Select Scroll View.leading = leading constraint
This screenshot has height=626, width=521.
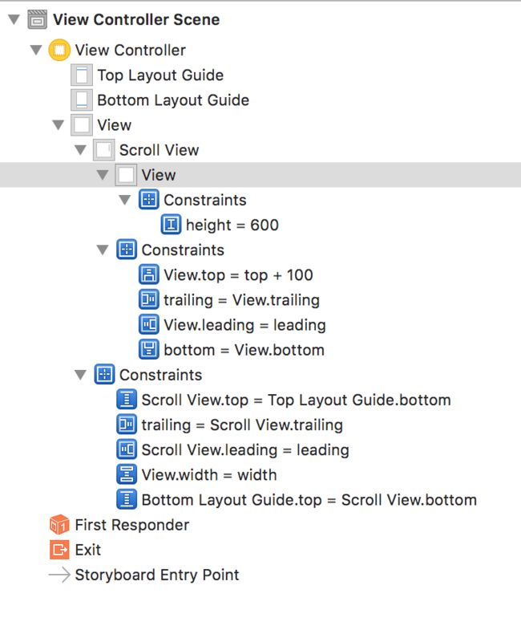coord(232,450)
